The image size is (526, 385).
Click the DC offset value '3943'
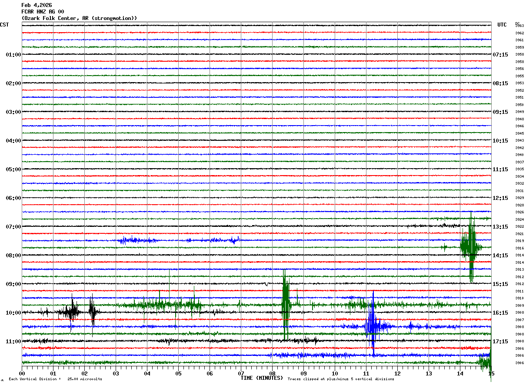pos(519,140)
